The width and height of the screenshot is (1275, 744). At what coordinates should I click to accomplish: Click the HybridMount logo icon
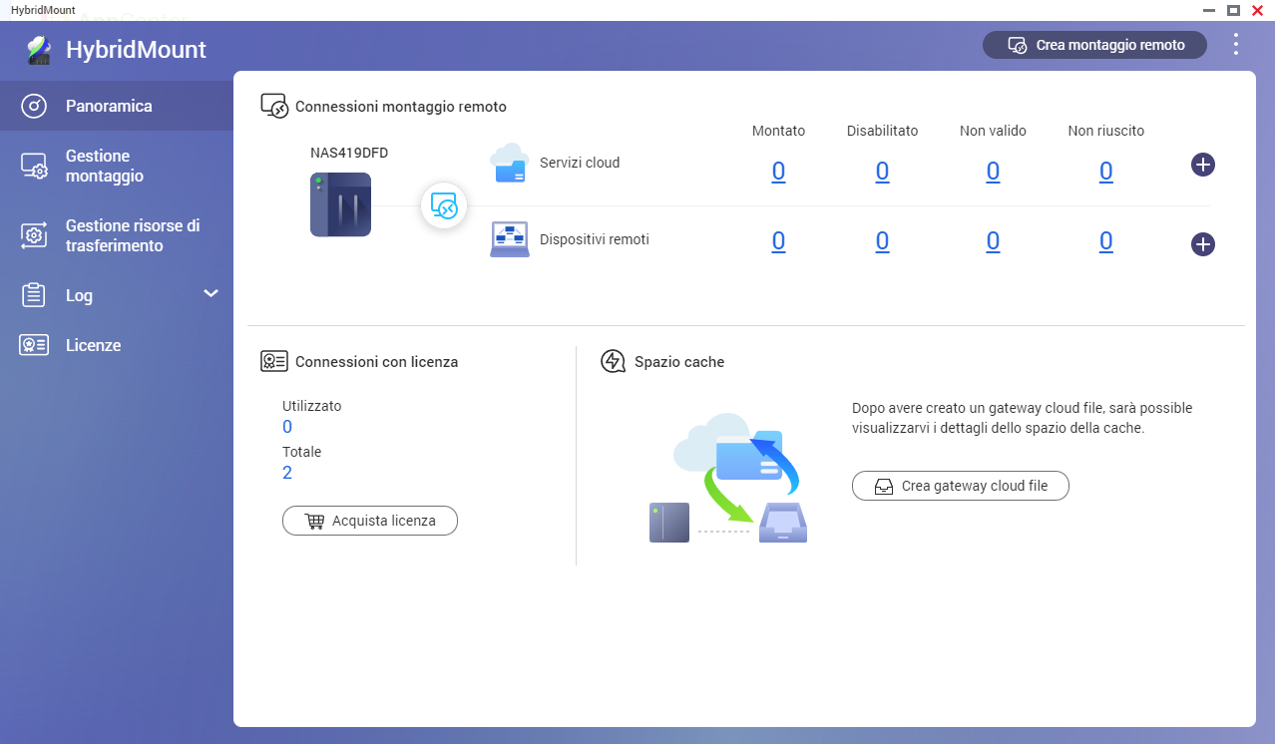click(x=38, y=50)
